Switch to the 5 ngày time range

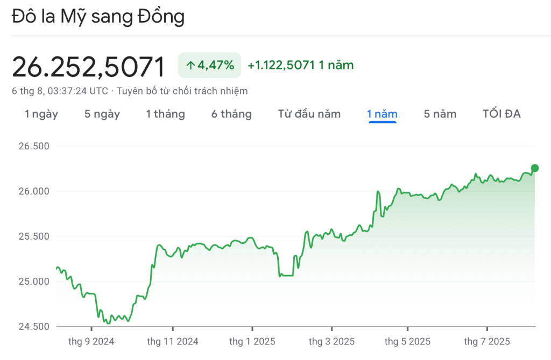pyautogui.click(x=102, y=114)
